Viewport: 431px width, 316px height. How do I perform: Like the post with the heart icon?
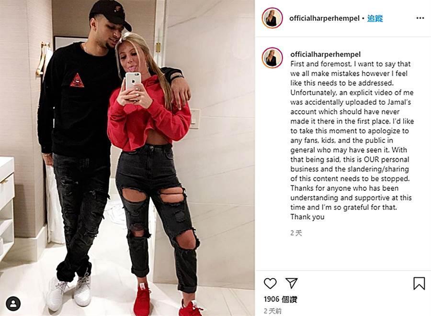tap(270, 283)
